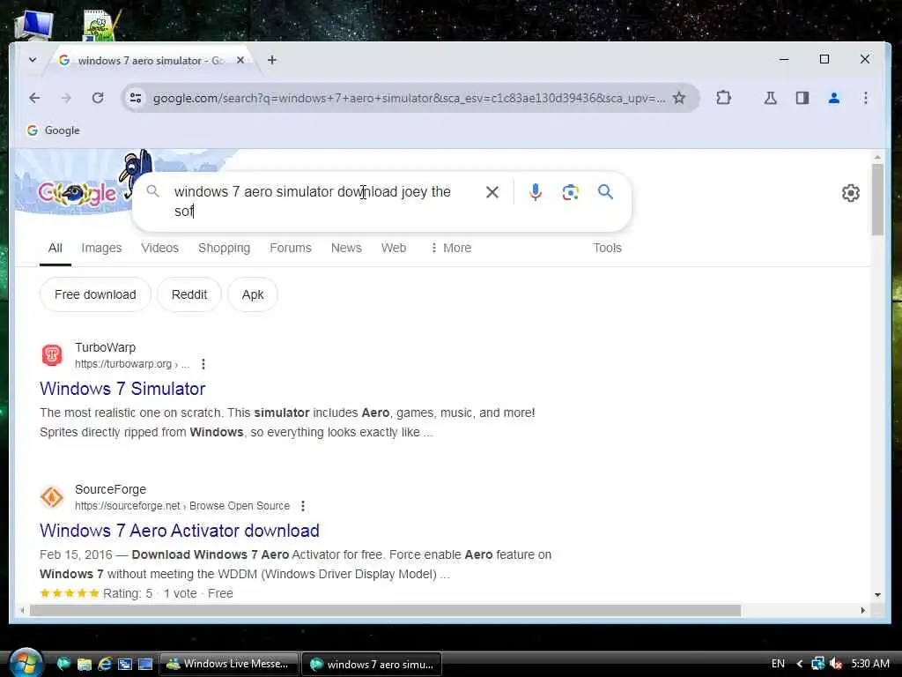Open the Chrome profile avatar

click(x=833, y=98)
